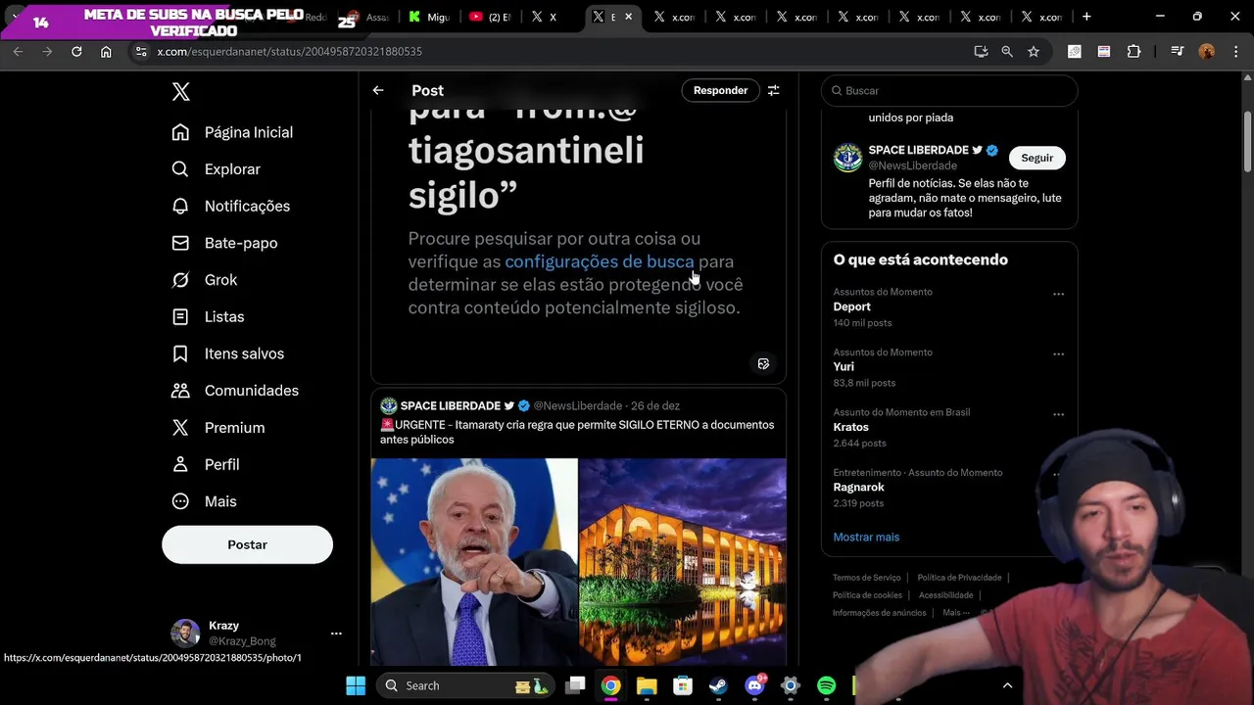The height and width of the screenshot is (705, 1254).
Task: Click the Responder button
Action: click(720, 90)
